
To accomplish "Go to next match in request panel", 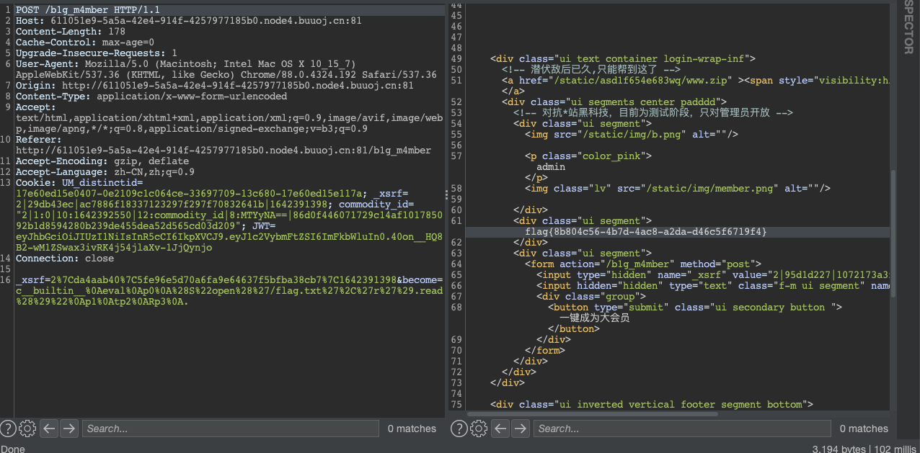I will click(x=68, y=429).
